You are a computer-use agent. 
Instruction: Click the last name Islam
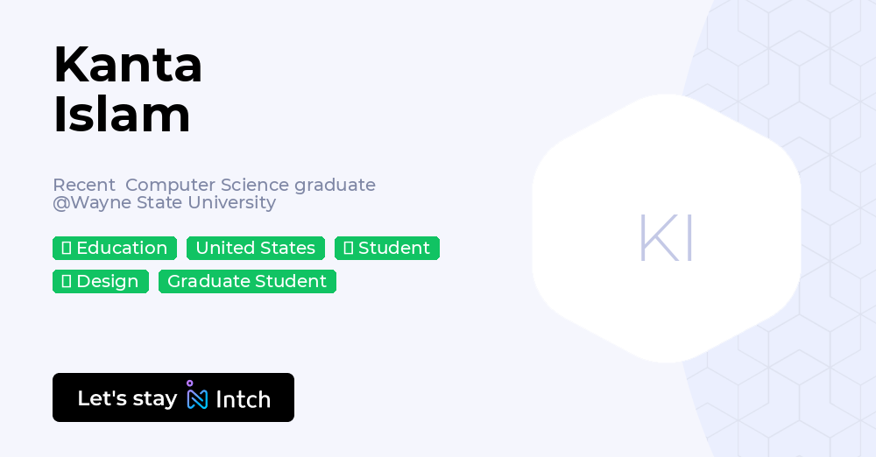[122, 115]
